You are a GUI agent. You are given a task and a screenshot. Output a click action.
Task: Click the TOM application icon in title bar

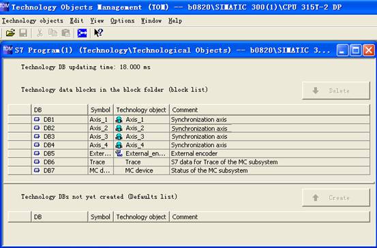5,7
